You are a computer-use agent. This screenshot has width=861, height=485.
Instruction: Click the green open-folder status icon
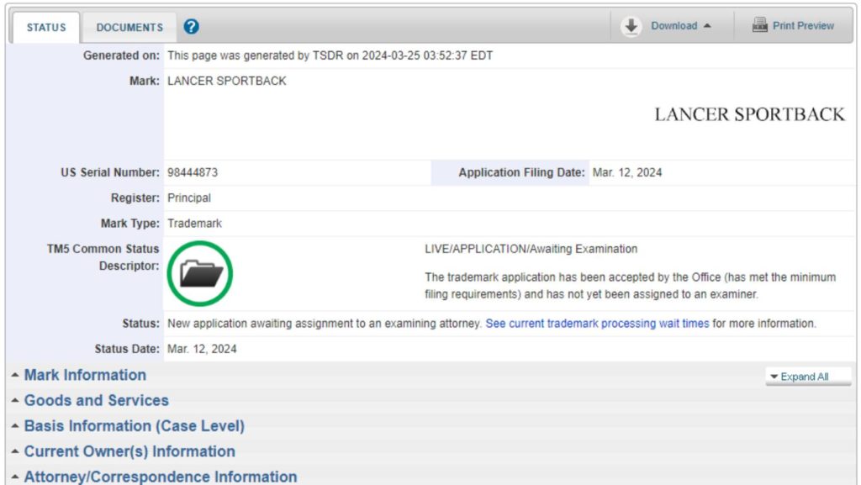[x=200, y=273]
